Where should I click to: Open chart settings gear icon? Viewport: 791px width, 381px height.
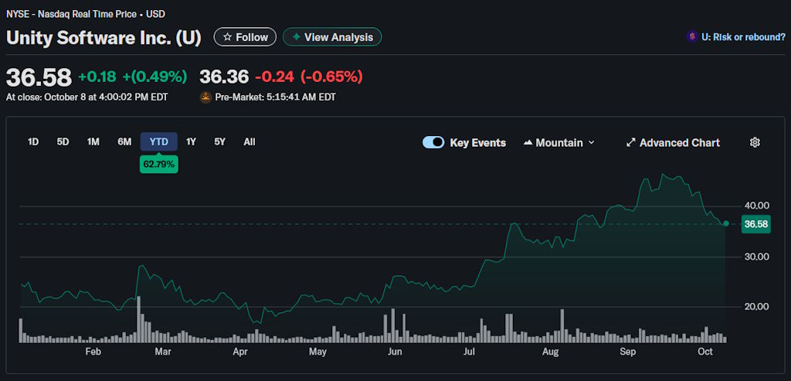click(755, 142)
